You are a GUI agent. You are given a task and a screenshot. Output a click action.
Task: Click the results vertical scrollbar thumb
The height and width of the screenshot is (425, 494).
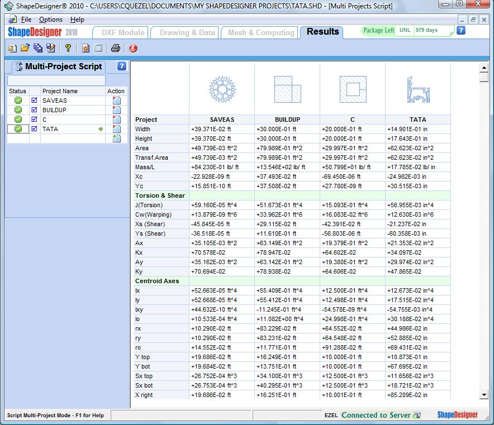(484, 77)
